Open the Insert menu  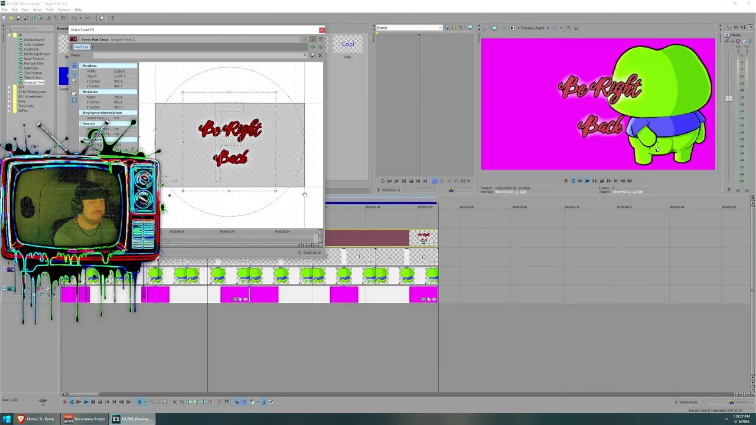(37, 9)
